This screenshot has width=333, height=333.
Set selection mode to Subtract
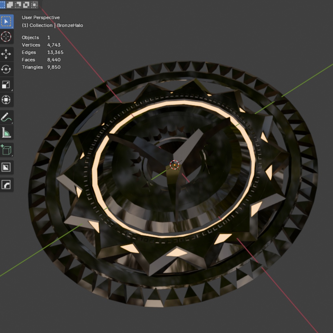tap(18, 5)
